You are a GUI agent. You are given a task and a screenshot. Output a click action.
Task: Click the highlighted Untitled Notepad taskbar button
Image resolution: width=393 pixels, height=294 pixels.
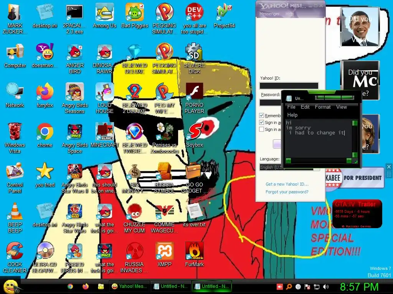tap(212, 286)
